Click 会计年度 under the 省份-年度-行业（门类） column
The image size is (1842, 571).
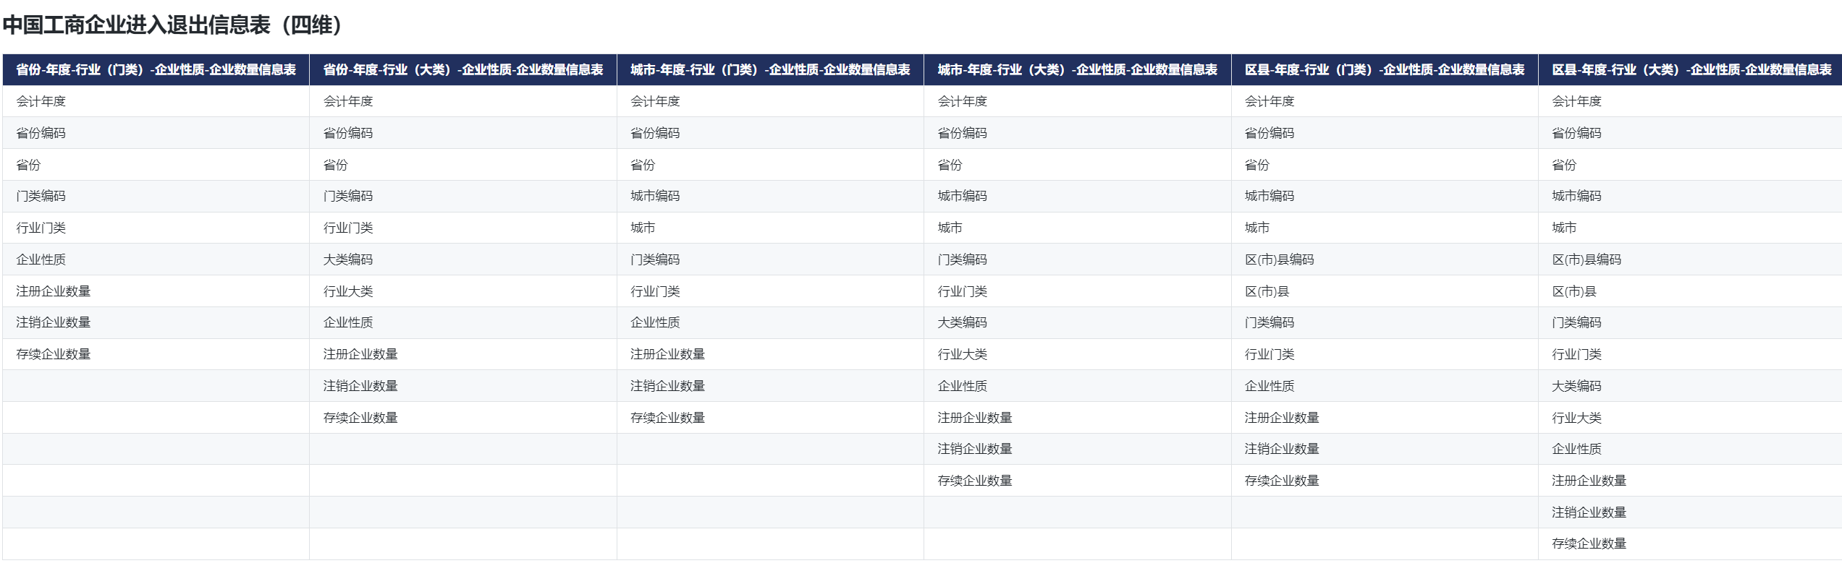(x=41, y=101)
